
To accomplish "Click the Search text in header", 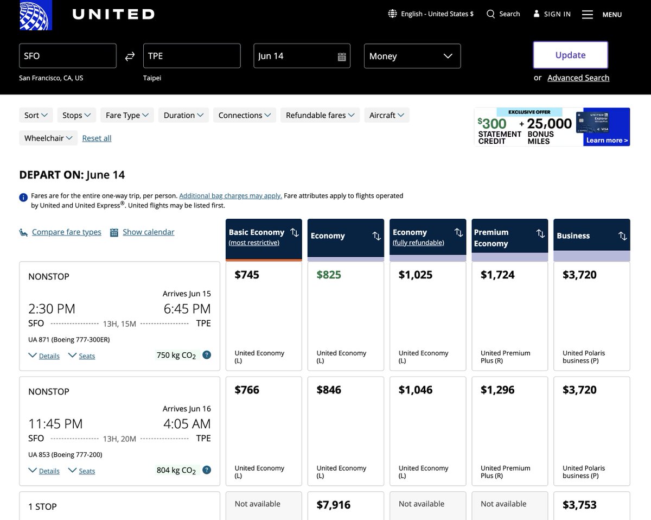I will pos(509,14).
